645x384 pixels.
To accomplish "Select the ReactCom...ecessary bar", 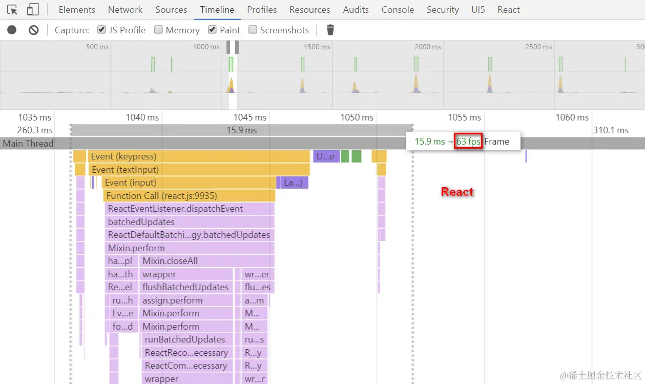I will (x=187, y=366).
